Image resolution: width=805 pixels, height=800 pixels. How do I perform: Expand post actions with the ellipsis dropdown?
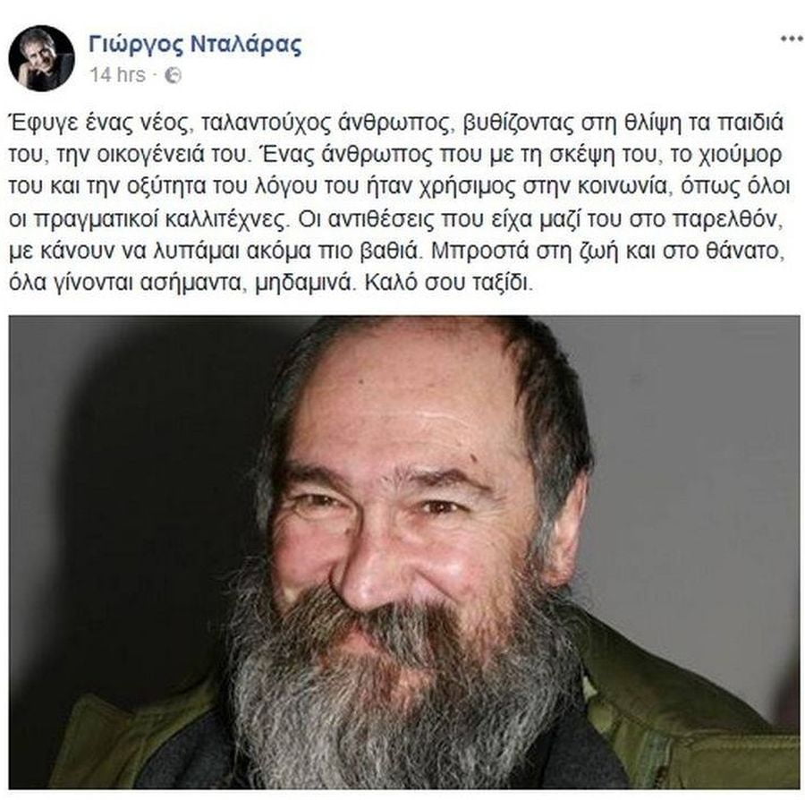tap(792, 39)
